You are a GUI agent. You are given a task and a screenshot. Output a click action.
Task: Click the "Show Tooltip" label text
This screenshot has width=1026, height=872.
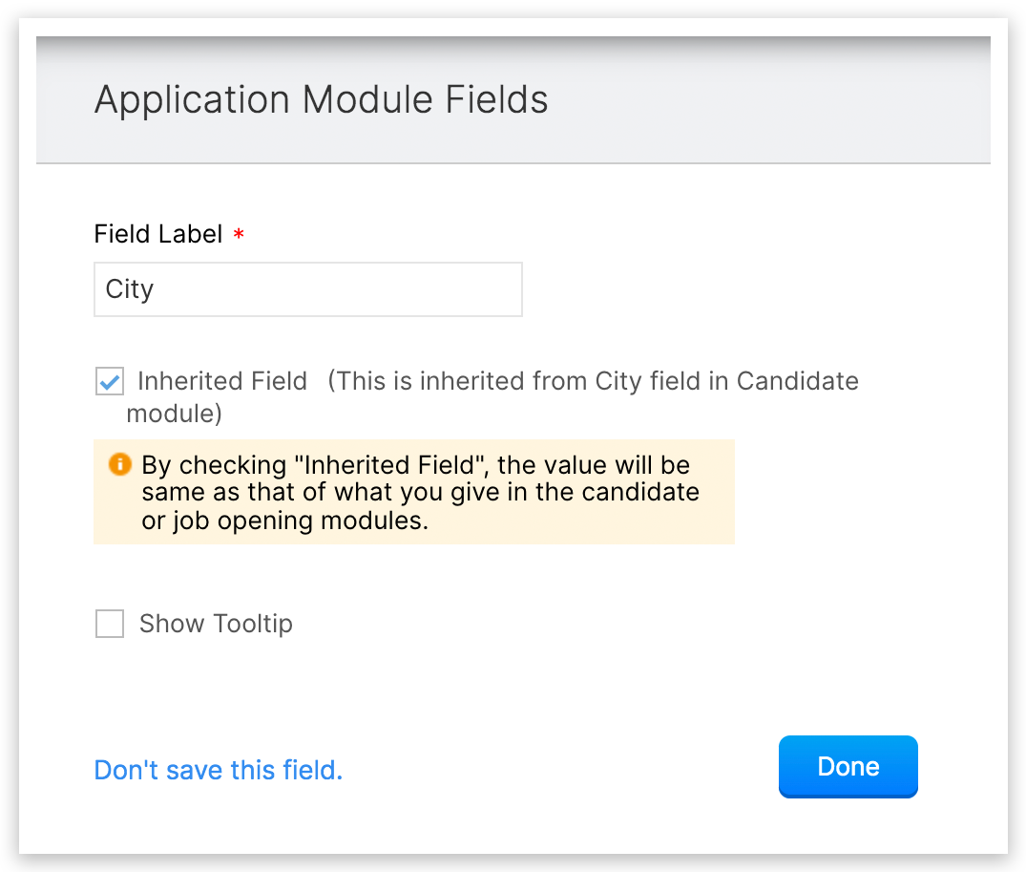click(x=216, y=624)
